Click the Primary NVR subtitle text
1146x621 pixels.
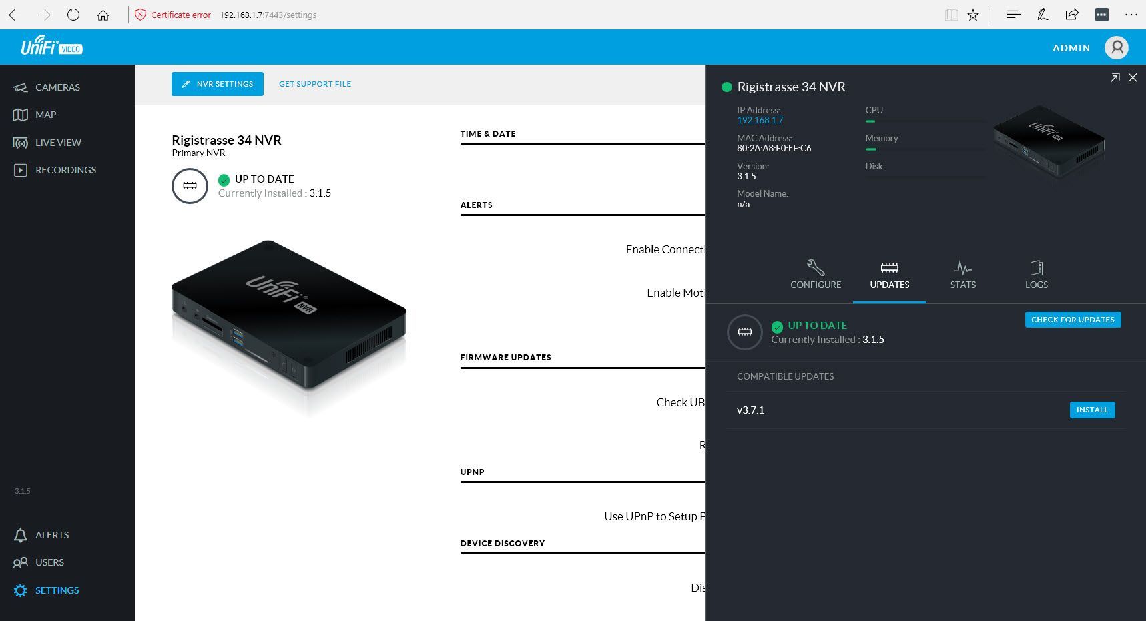198,153
